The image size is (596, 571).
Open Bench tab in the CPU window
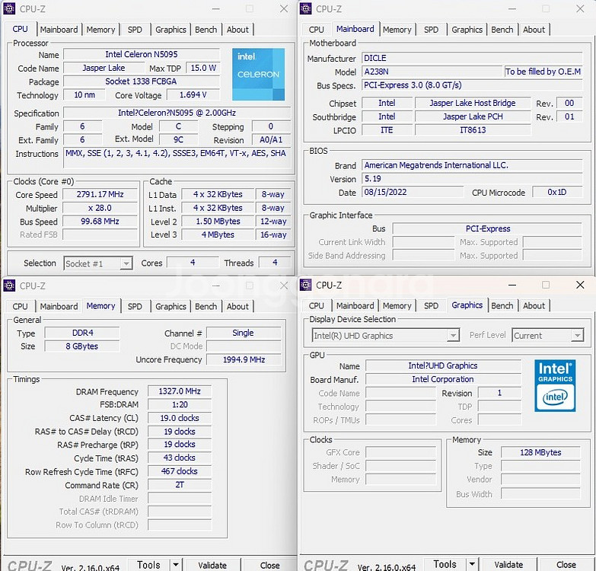click(206, 30)
